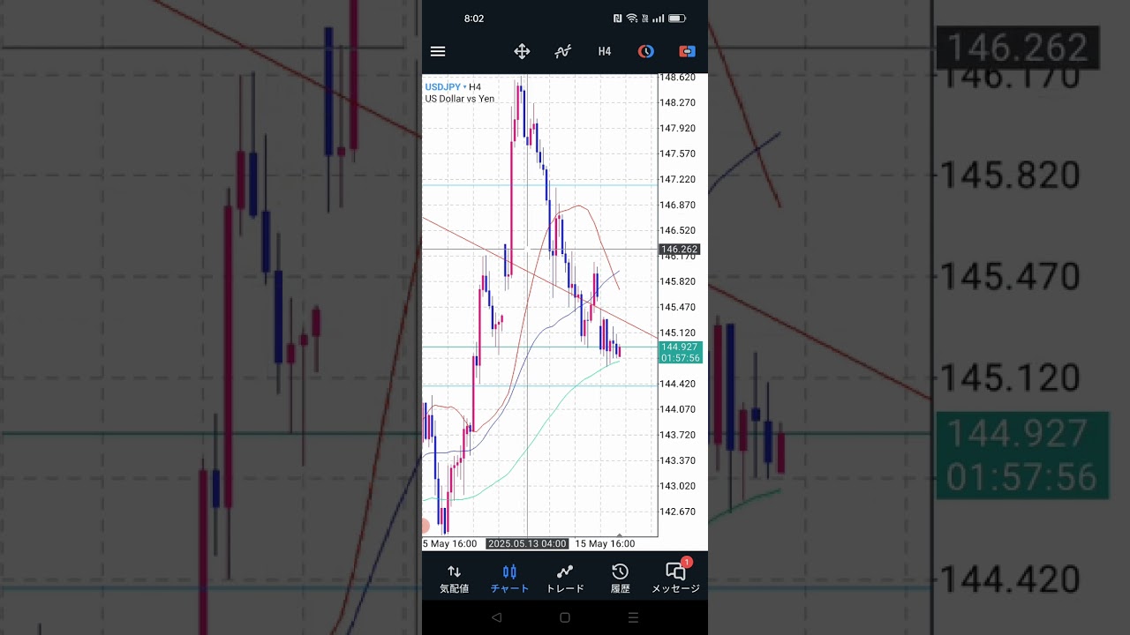Open the H4 timeframe selector
This screenshot has width=1130, height=635.
(x=605, y=51)
